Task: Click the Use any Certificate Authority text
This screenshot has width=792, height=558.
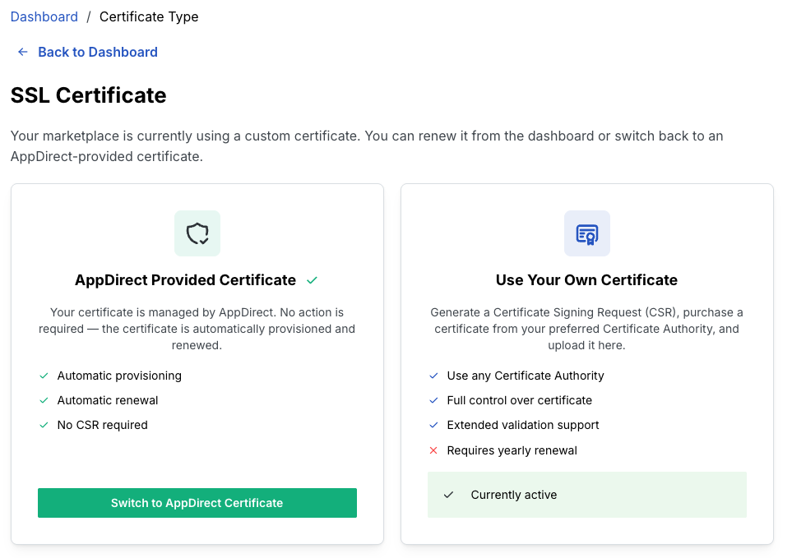Action: (526, 376)
